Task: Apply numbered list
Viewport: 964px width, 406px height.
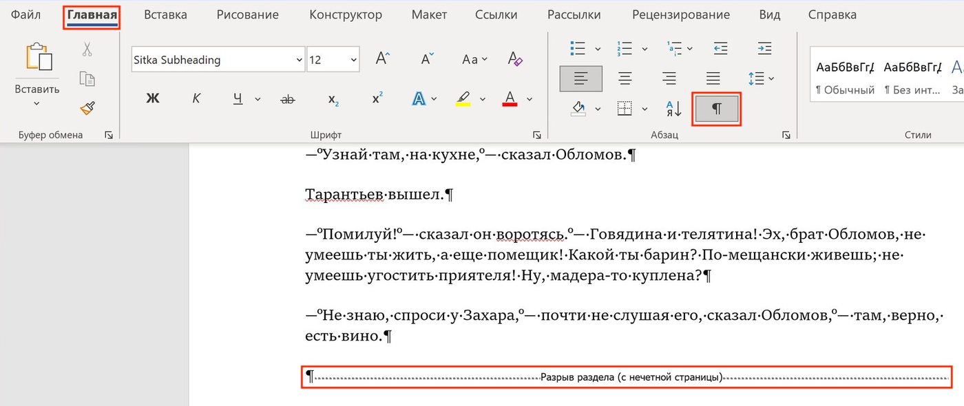Action: [625, 48]
